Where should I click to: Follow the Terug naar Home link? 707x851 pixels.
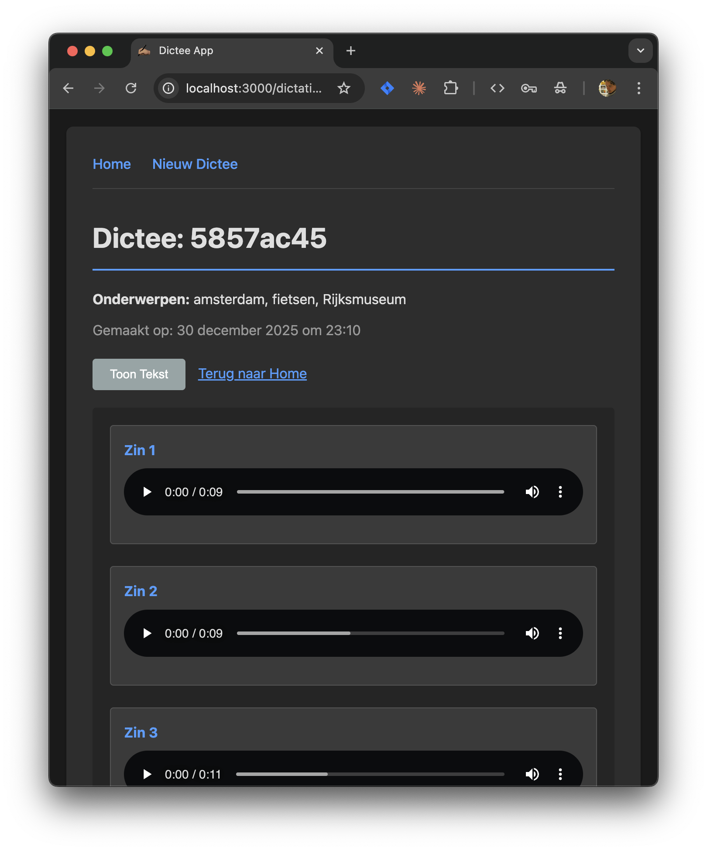pyautogui.click(x=252, y=374)
